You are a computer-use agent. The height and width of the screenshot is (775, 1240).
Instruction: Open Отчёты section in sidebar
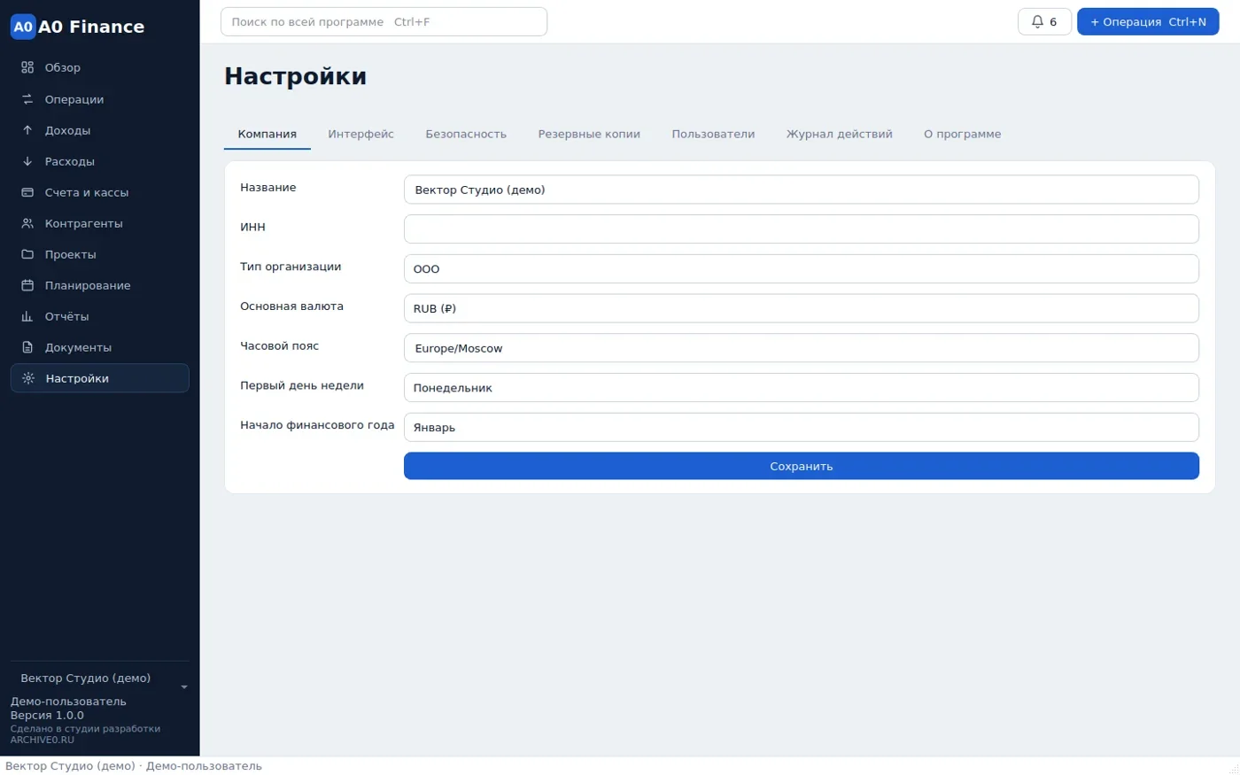coord(100,316)
